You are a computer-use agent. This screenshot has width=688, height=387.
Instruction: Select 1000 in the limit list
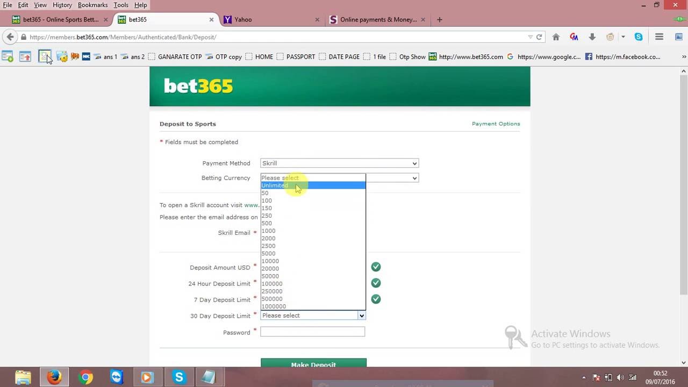(313, 231)
